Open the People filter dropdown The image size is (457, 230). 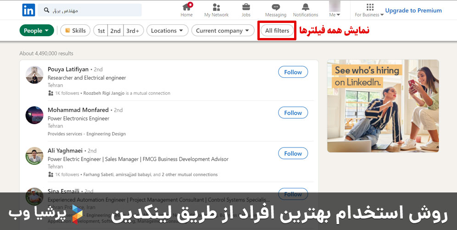[x=37, y=31]
